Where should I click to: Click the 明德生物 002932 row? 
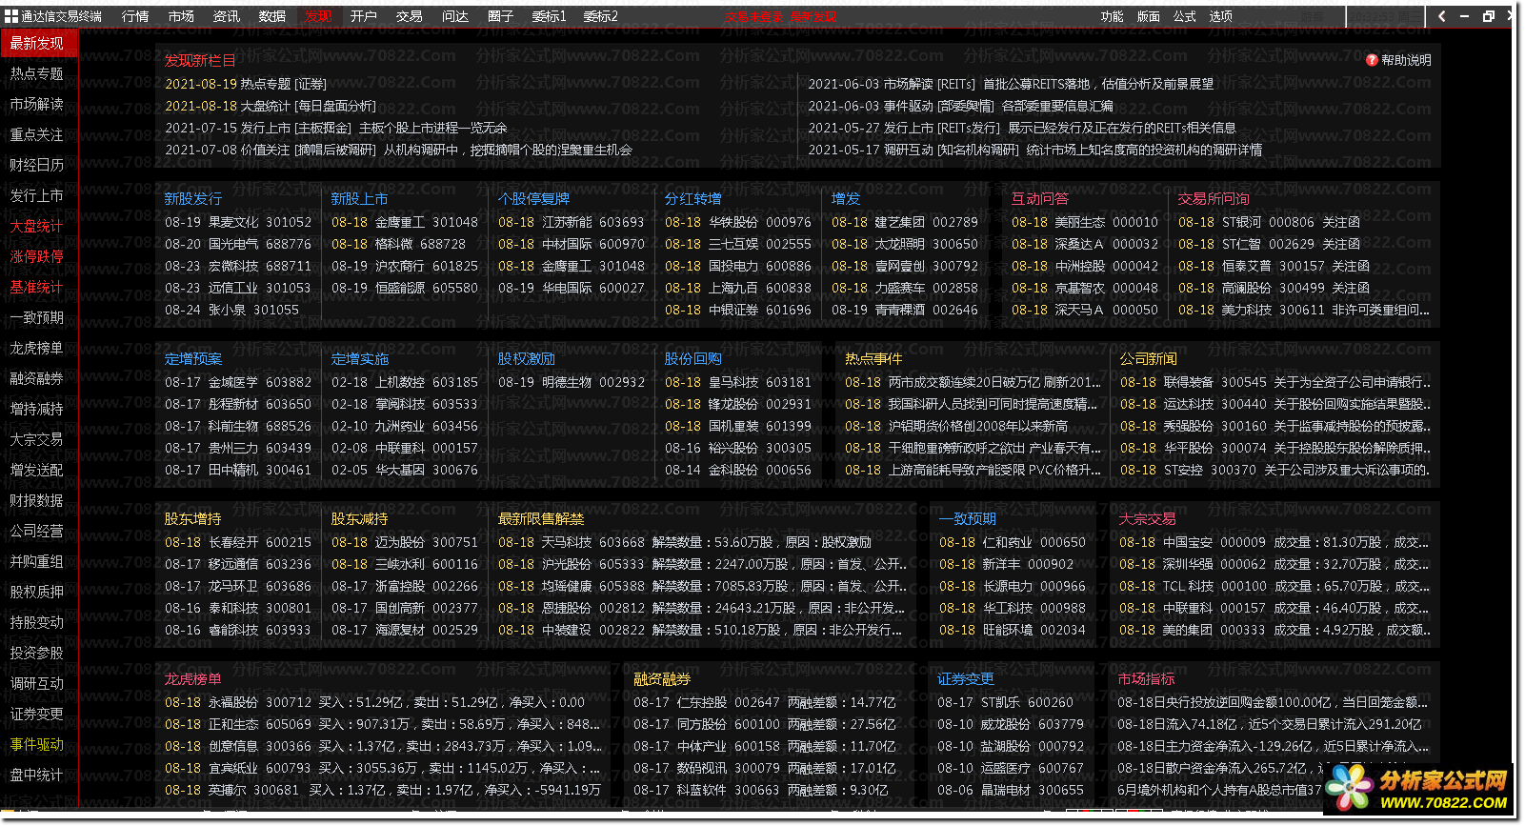coord(572,382)
